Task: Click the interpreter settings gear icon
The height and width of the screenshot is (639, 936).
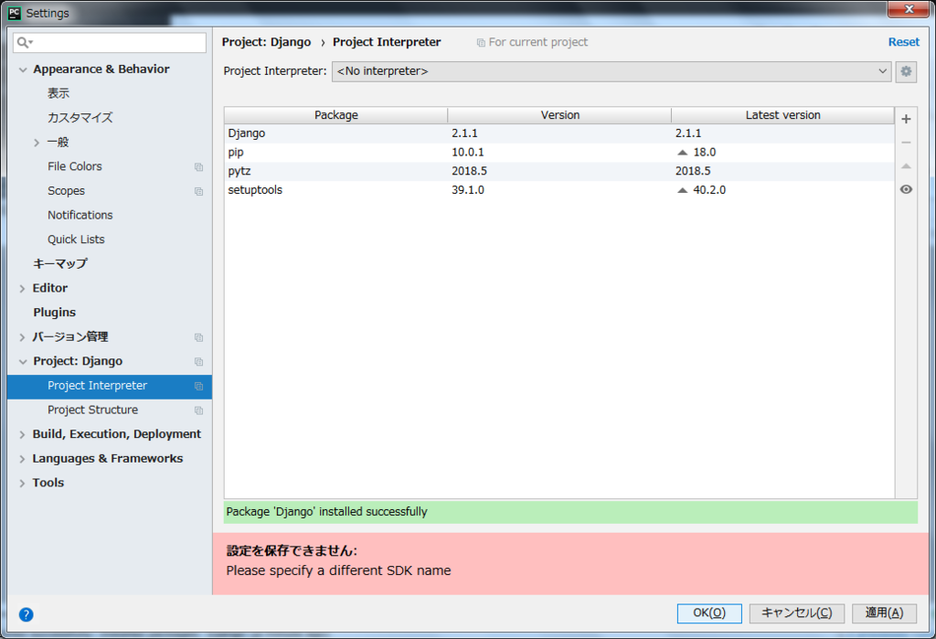Action: (x=906, y=71)
